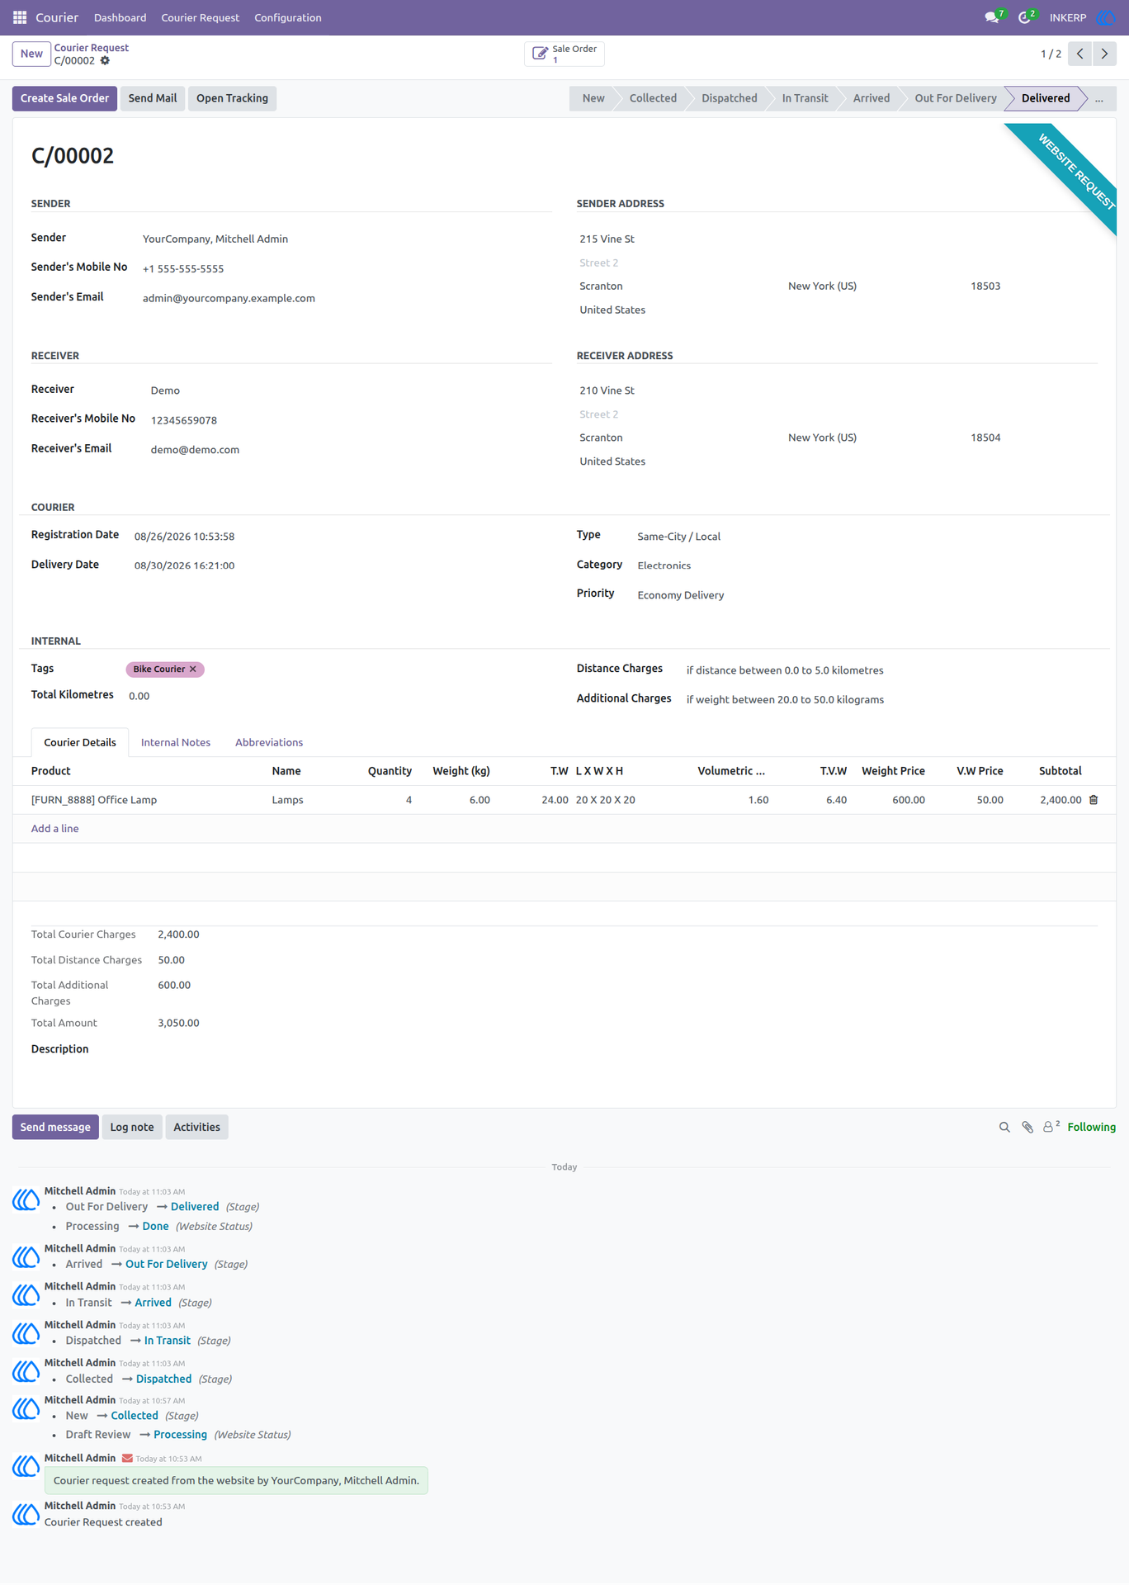Go to next record arrow
This screenshot has width=1129, height=1585.
1104,54
